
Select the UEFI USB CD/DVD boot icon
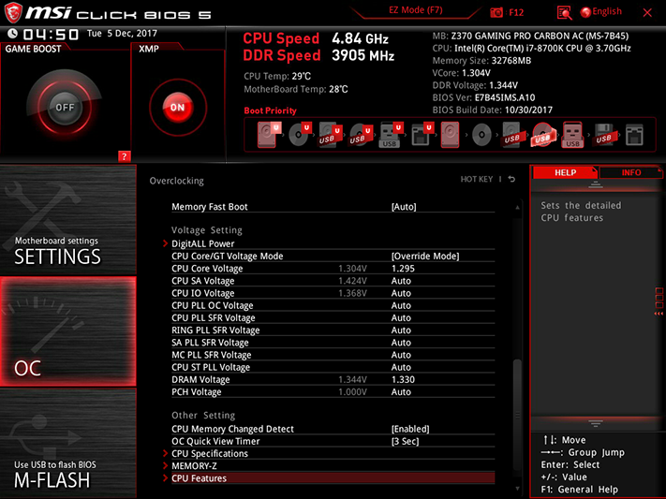tap(361, 135)
